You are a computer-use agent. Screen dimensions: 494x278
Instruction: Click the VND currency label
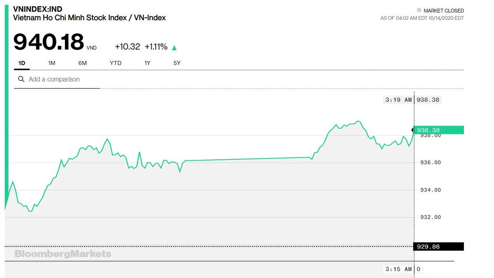[x=91, y=48]
